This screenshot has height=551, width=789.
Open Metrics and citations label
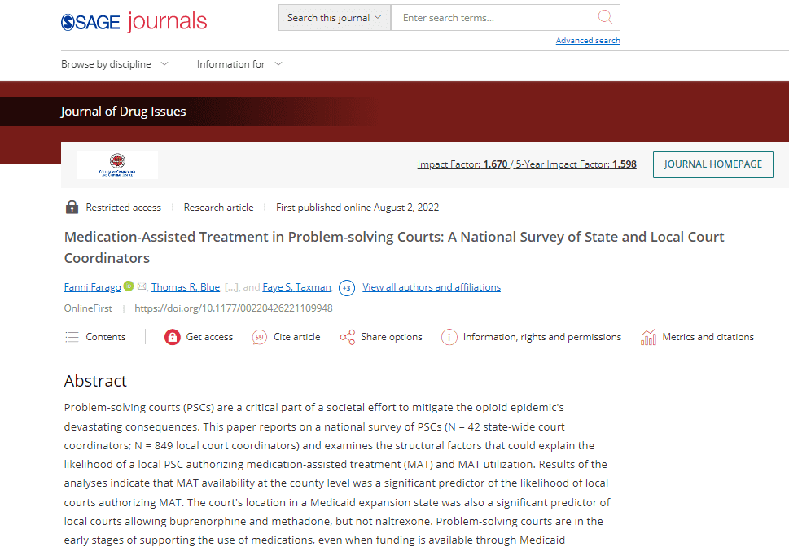pyautogui.click(x=708, y=337)
